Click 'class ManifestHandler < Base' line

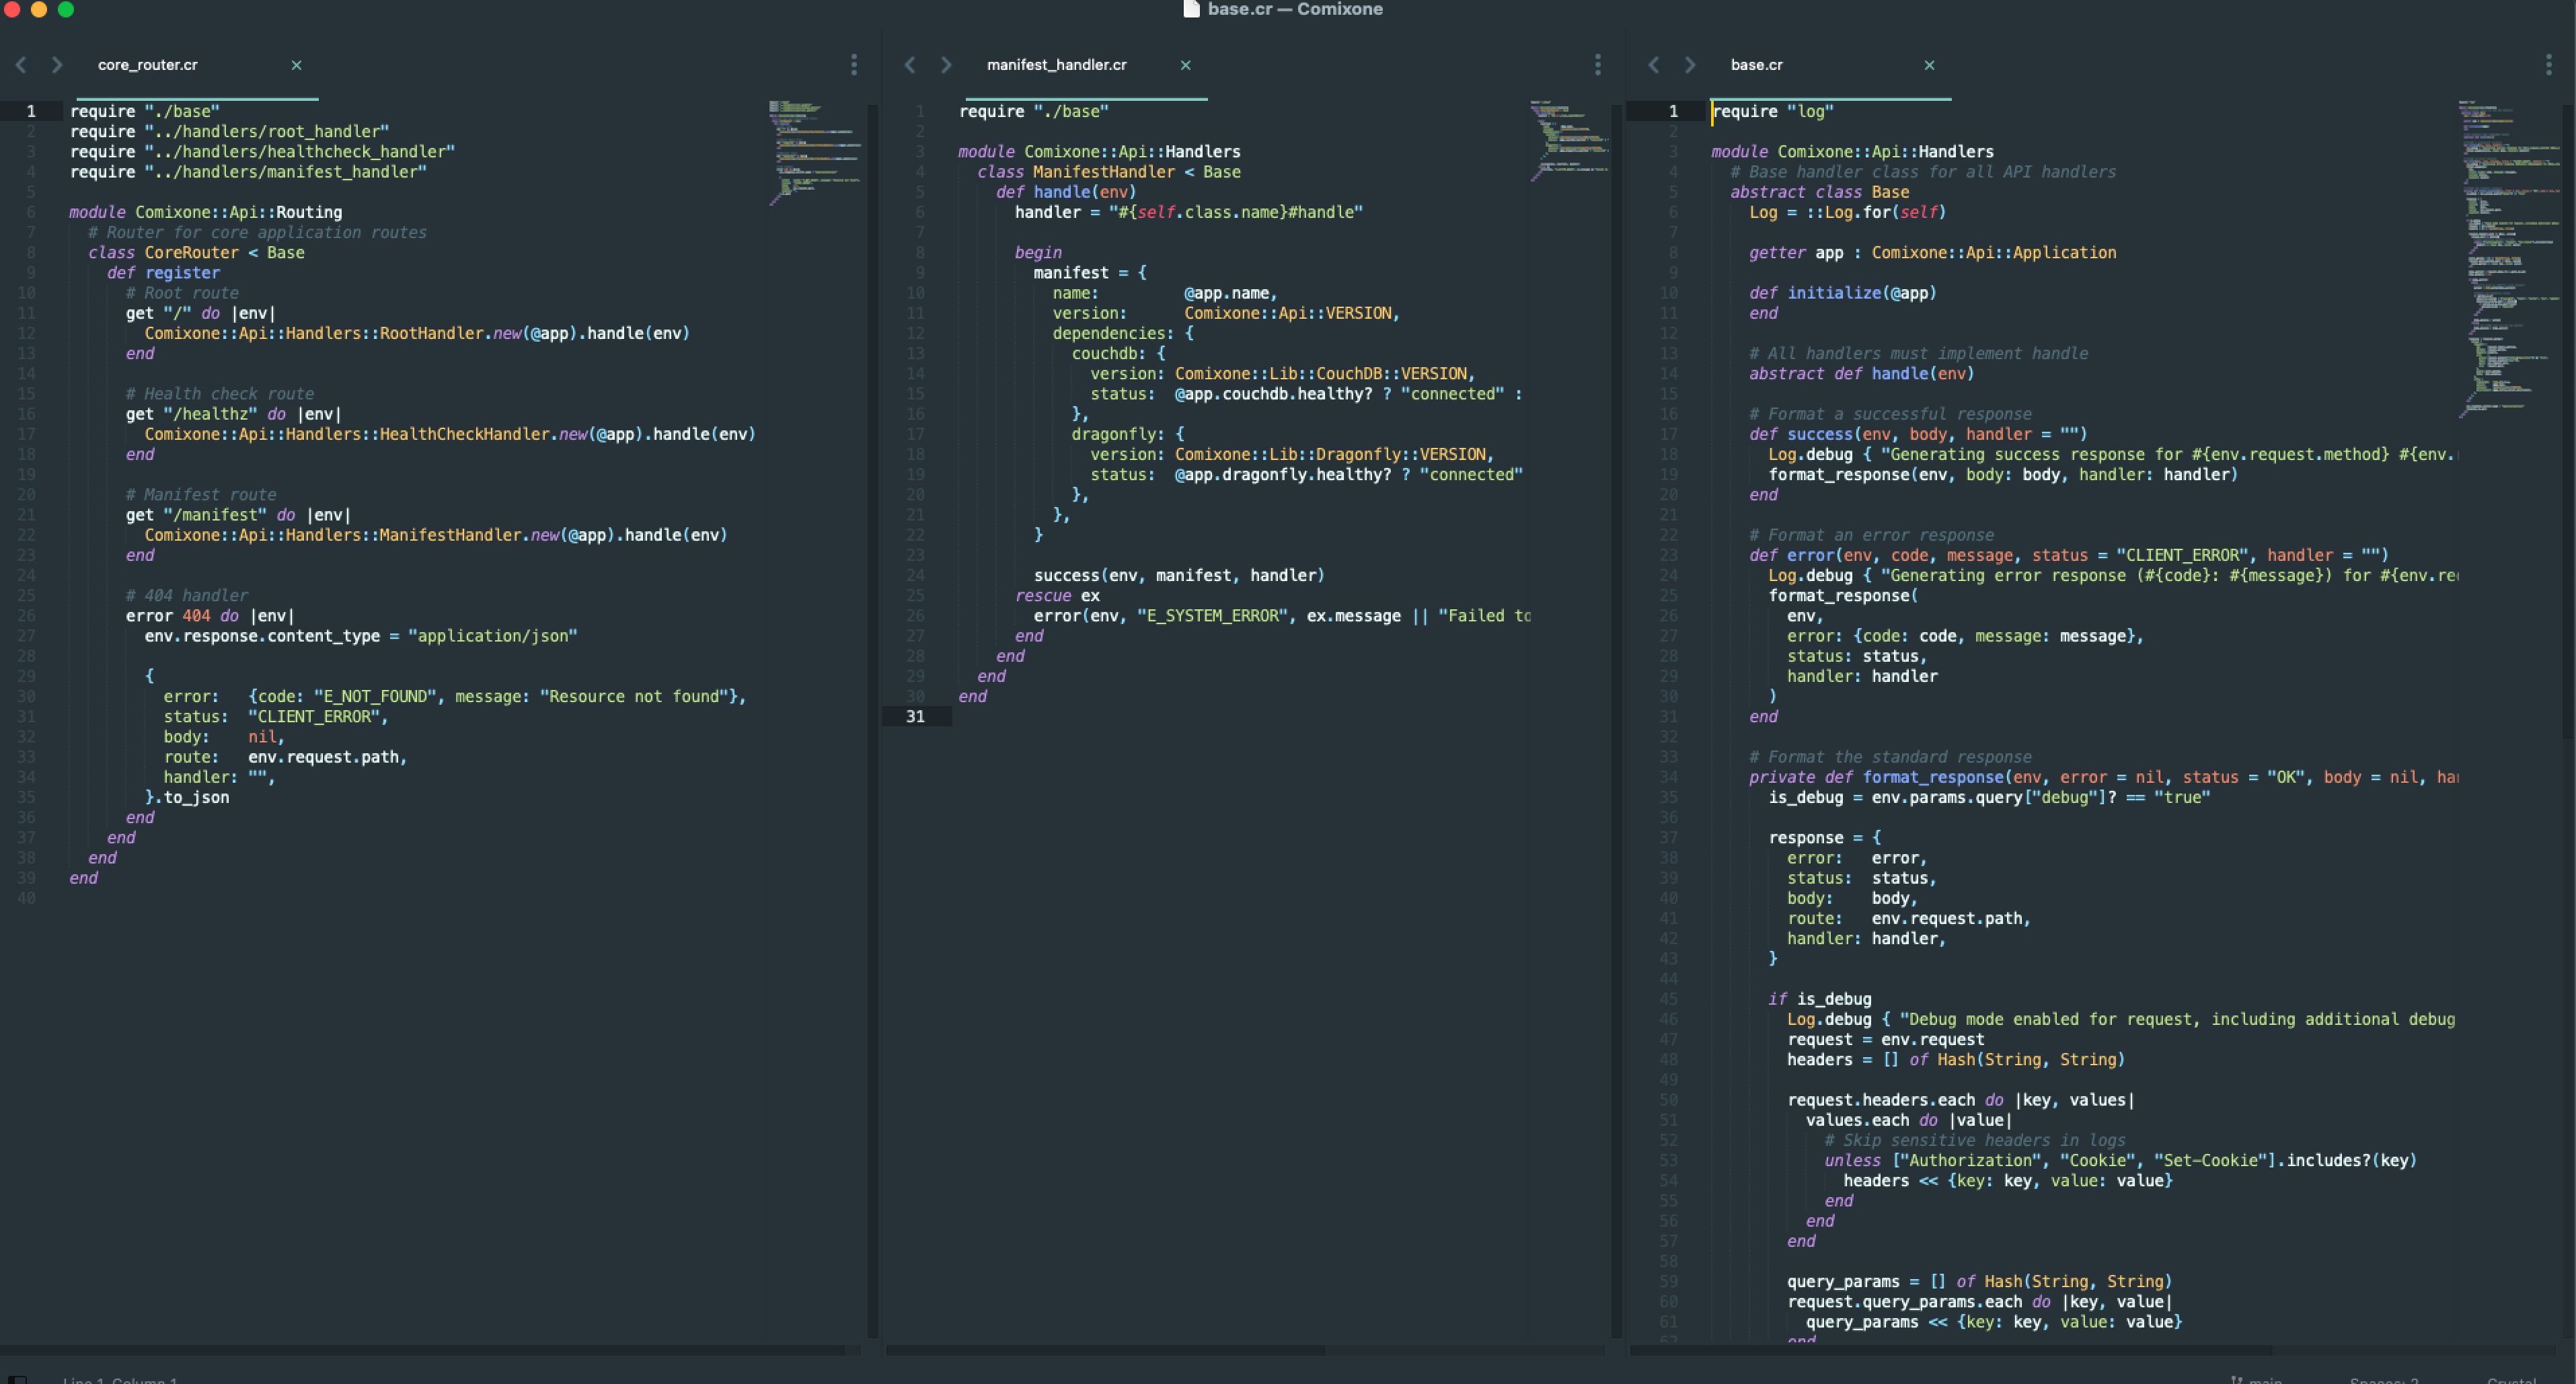point(1109,172)
